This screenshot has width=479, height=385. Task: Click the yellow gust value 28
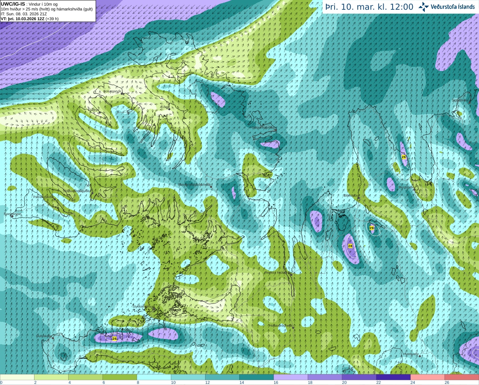(350, 246)
